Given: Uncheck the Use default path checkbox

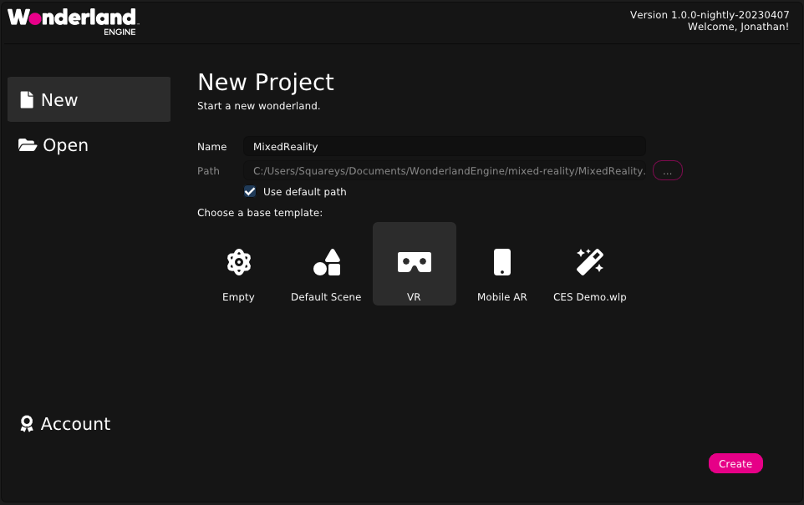Looking at the screenshot, I should tap(250, 191).
